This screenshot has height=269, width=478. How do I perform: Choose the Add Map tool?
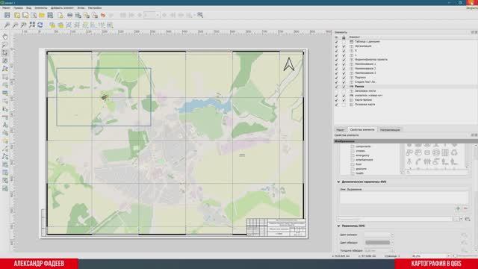click(x=5, y=77)
